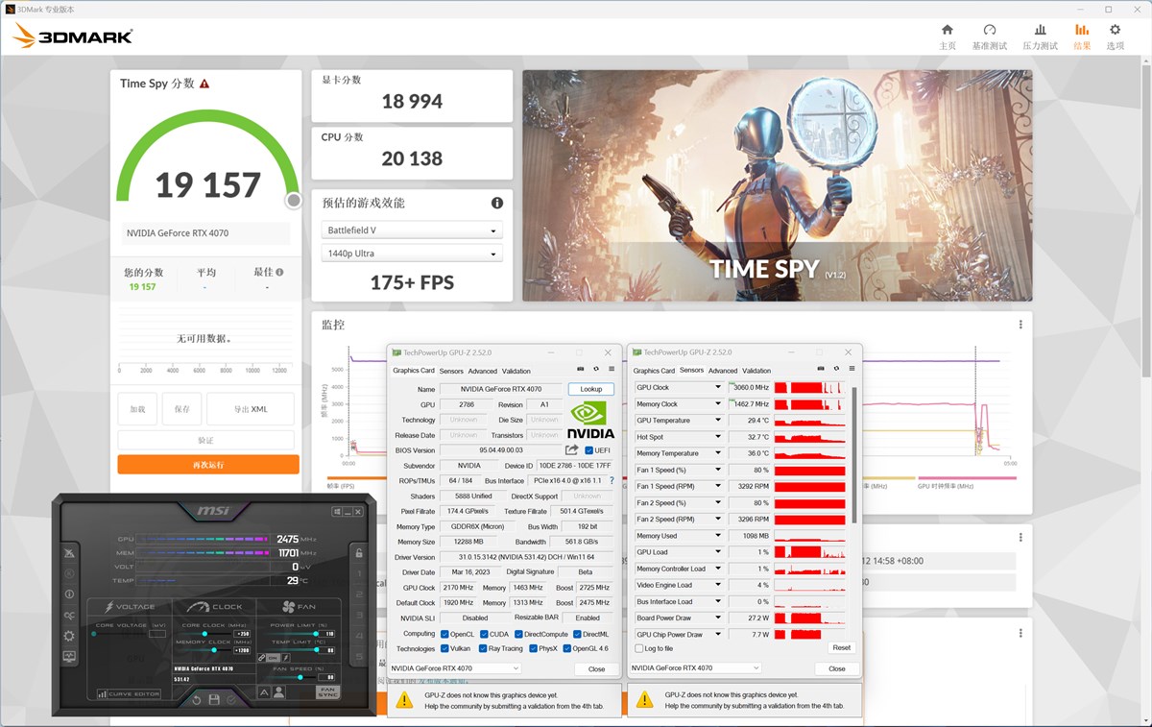Open the 监控 panel three-dot menu
The width and height of the screenshot is (1152, 727).
pos(1020,325)
